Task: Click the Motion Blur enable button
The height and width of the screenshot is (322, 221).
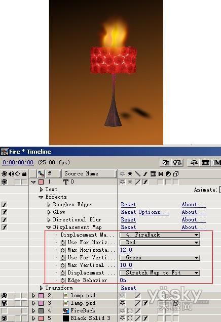Action: tap(216, 163)
